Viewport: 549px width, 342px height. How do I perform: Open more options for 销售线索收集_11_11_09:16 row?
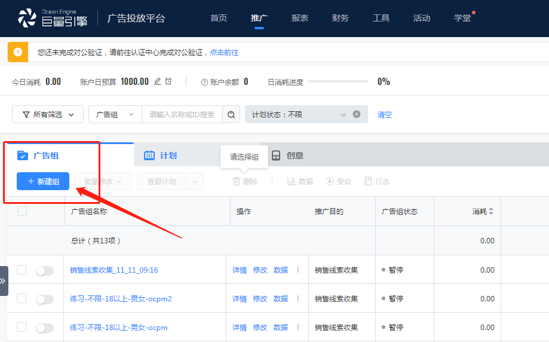(x=298, y=270)
